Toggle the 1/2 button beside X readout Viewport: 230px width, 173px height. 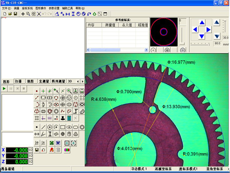pos(30,150)
